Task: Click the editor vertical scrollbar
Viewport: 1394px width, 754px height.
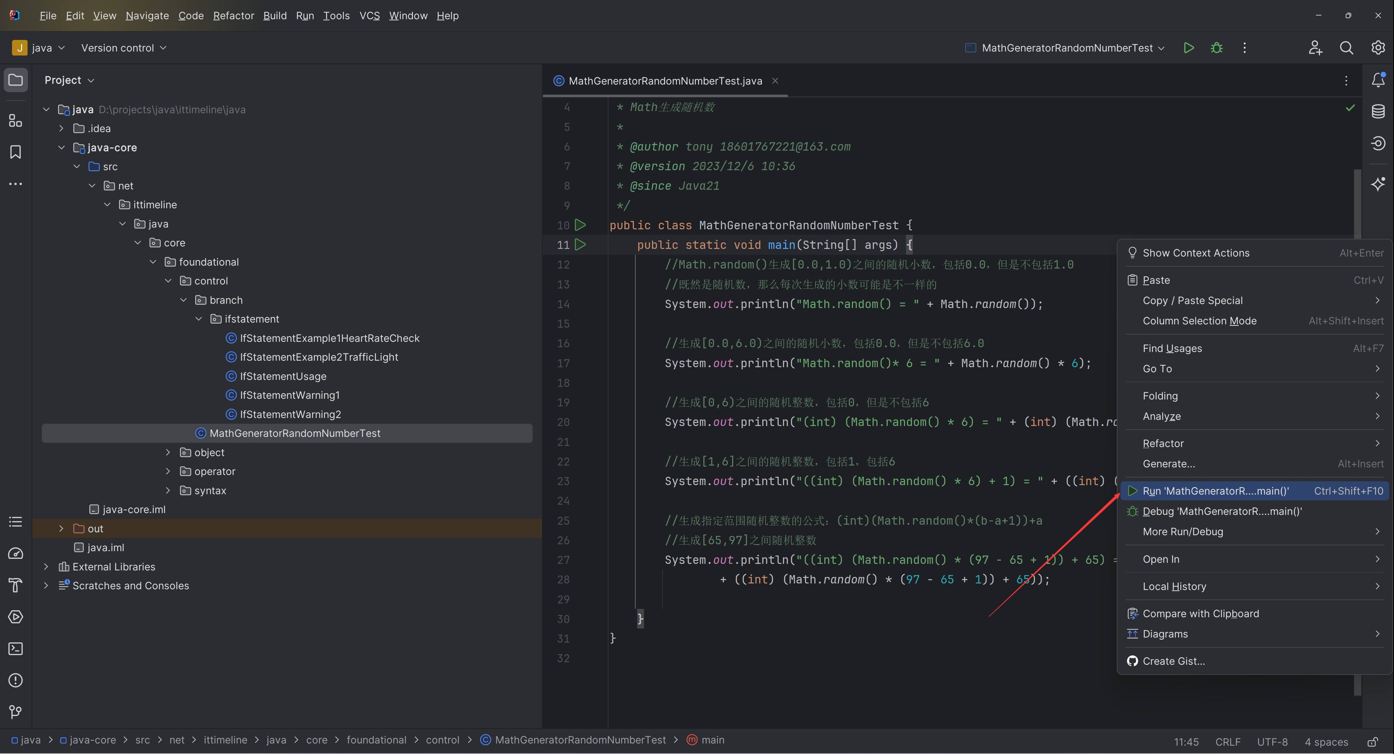Action: 1357,433
